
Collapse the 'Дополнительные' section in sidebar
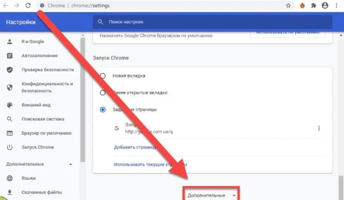pos(70,164)
